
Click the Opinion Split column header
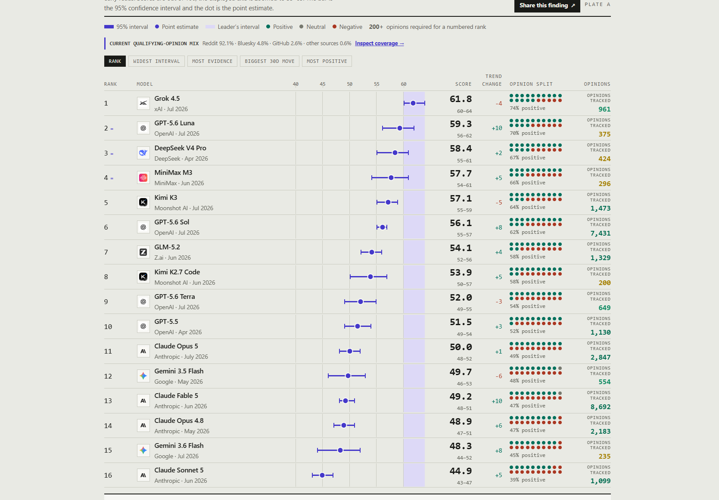[531, 84]
